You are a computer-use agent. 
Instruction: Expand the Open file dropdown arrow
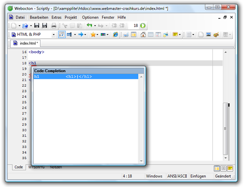pyautogui.click(x=31, y=26)
